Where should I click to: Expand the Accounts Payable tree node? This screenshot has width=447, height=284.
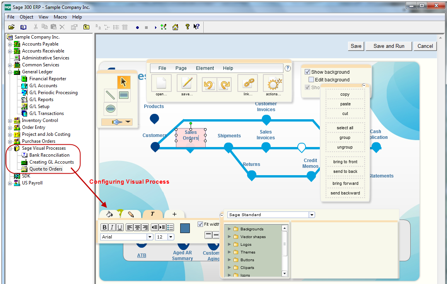coord(10,44)
